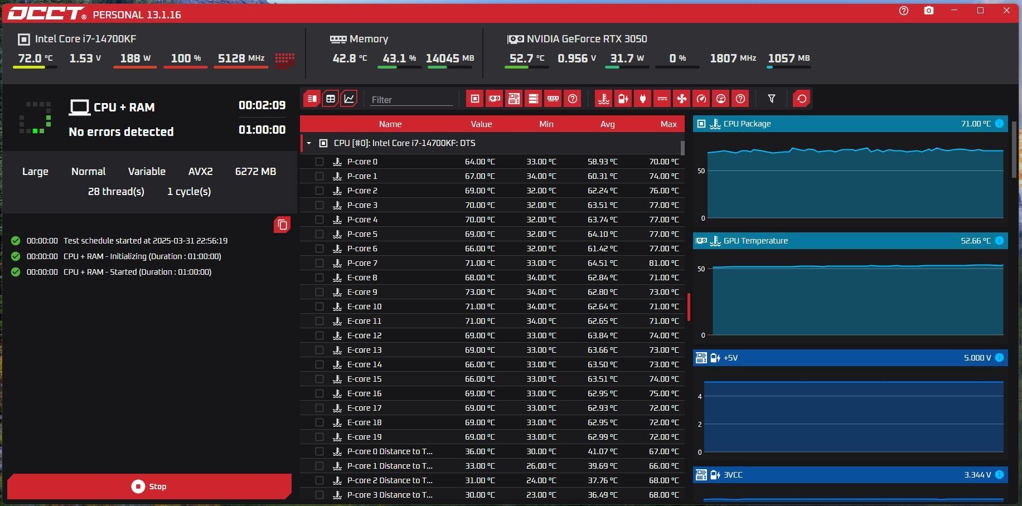
Task: Toggle the fan sensor filter icon
Action: (681, 99)
